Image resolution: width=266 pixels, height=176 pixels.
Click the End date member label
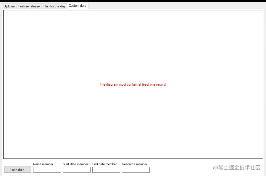[105, 164]
